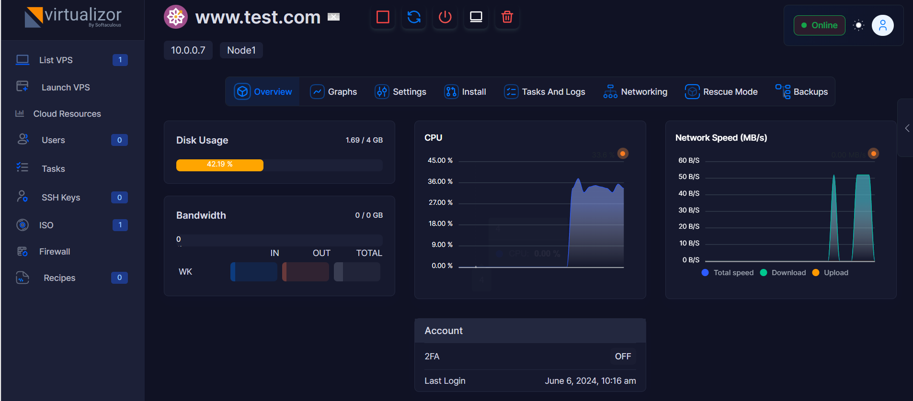This screenshot has height=401, width=913.
Task: Click the Tasks checklist icon
Action: 23,167
